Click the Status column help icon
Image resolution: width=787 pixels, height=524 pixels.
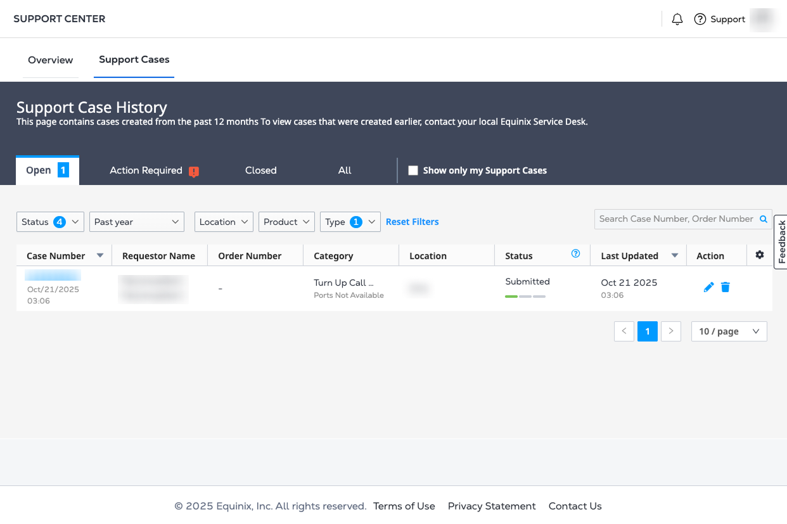(x=575, y=254)
